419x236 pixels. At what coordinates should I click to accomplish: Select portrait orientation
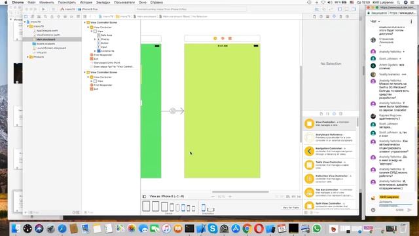click(x=204, y=208)
